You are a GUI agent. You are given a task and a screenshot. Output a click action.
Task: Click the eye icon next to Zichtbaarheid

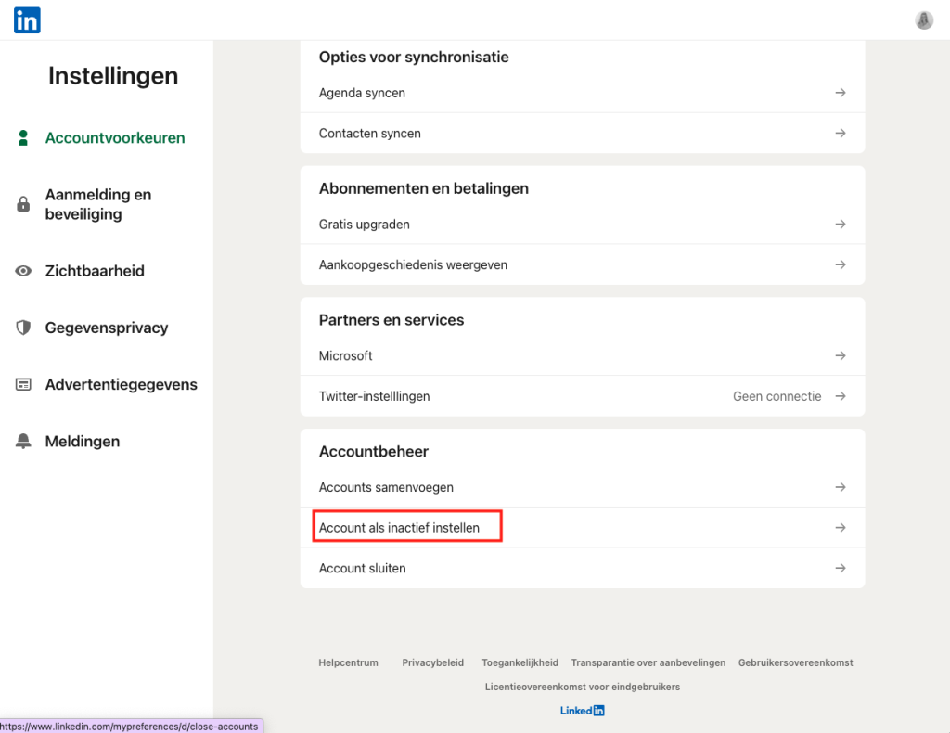(x=24, y=271)
